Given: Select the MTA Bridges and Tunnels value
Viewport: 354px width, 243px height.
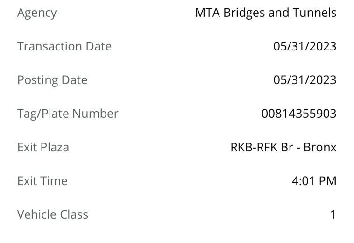Looking at the screenshot, I should (x=266, y=13).
